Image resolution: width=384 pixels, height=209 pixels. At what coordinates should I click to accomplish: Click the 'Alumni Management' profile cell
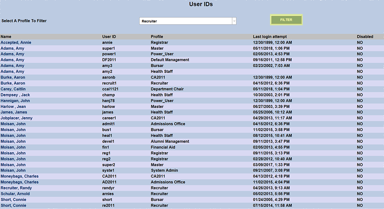coord(170,141)
